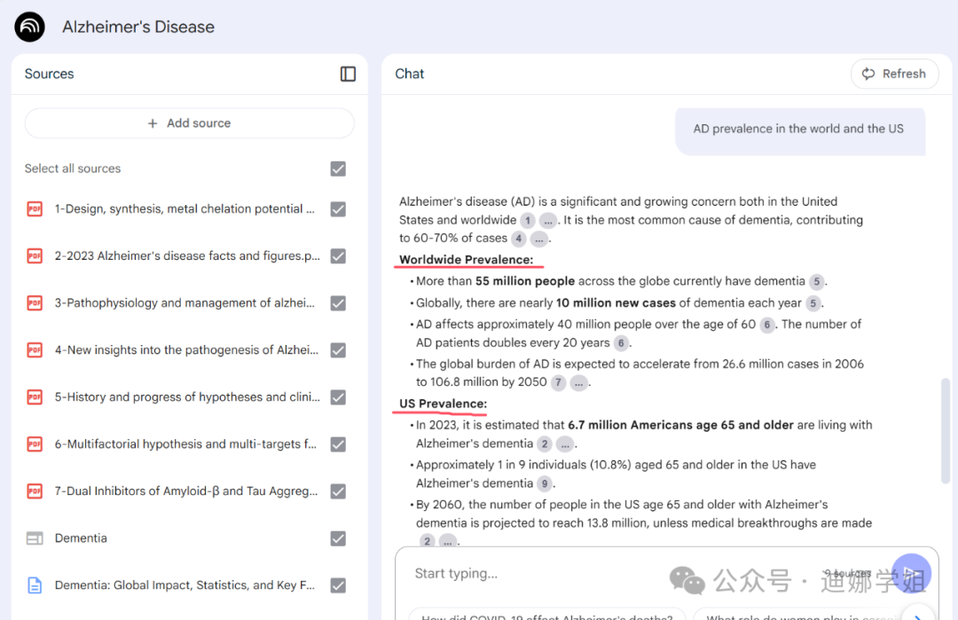The image size is (958, 620).
Task: Open citation 5 after 'dementia each year'
Action: point(813,303)
